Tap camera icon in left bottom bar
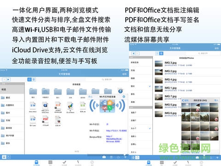Viewport: 221px width, 166px height. click(104, 157)
